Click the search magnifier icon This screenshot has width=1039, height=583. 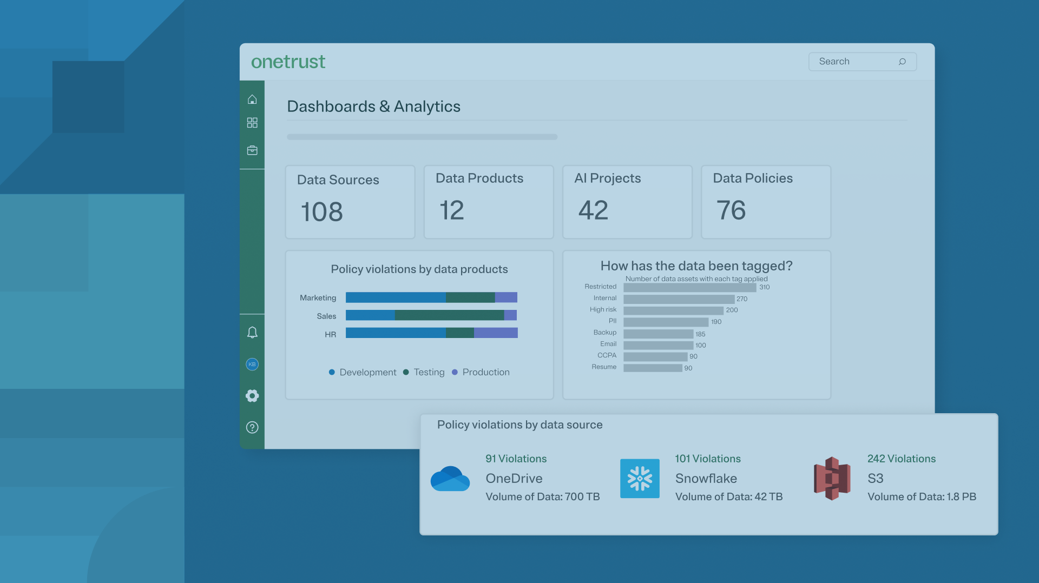pyautogui.click(x=902, y=62)
